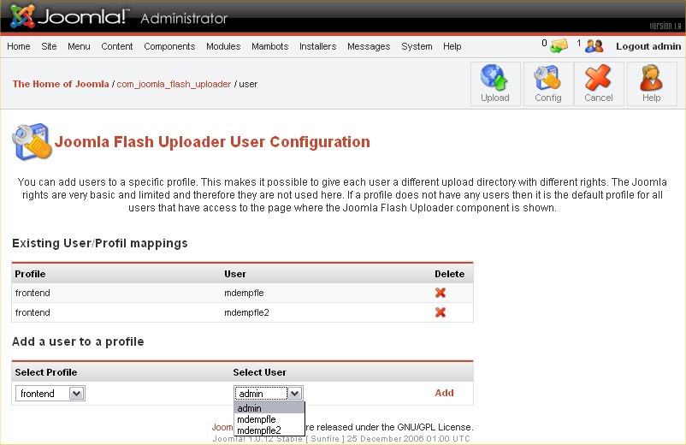Open the Messages menu

(x=369, y=46)
